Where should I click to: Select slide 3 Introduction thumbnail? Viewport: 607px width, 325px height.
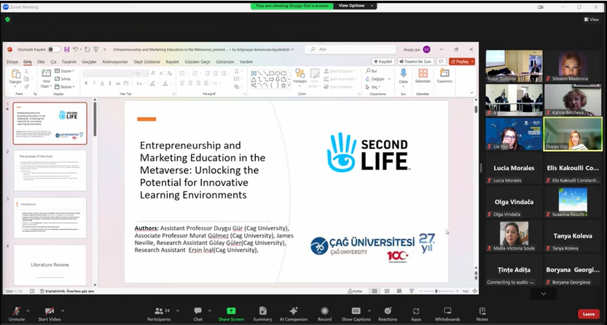pos(50,218)
